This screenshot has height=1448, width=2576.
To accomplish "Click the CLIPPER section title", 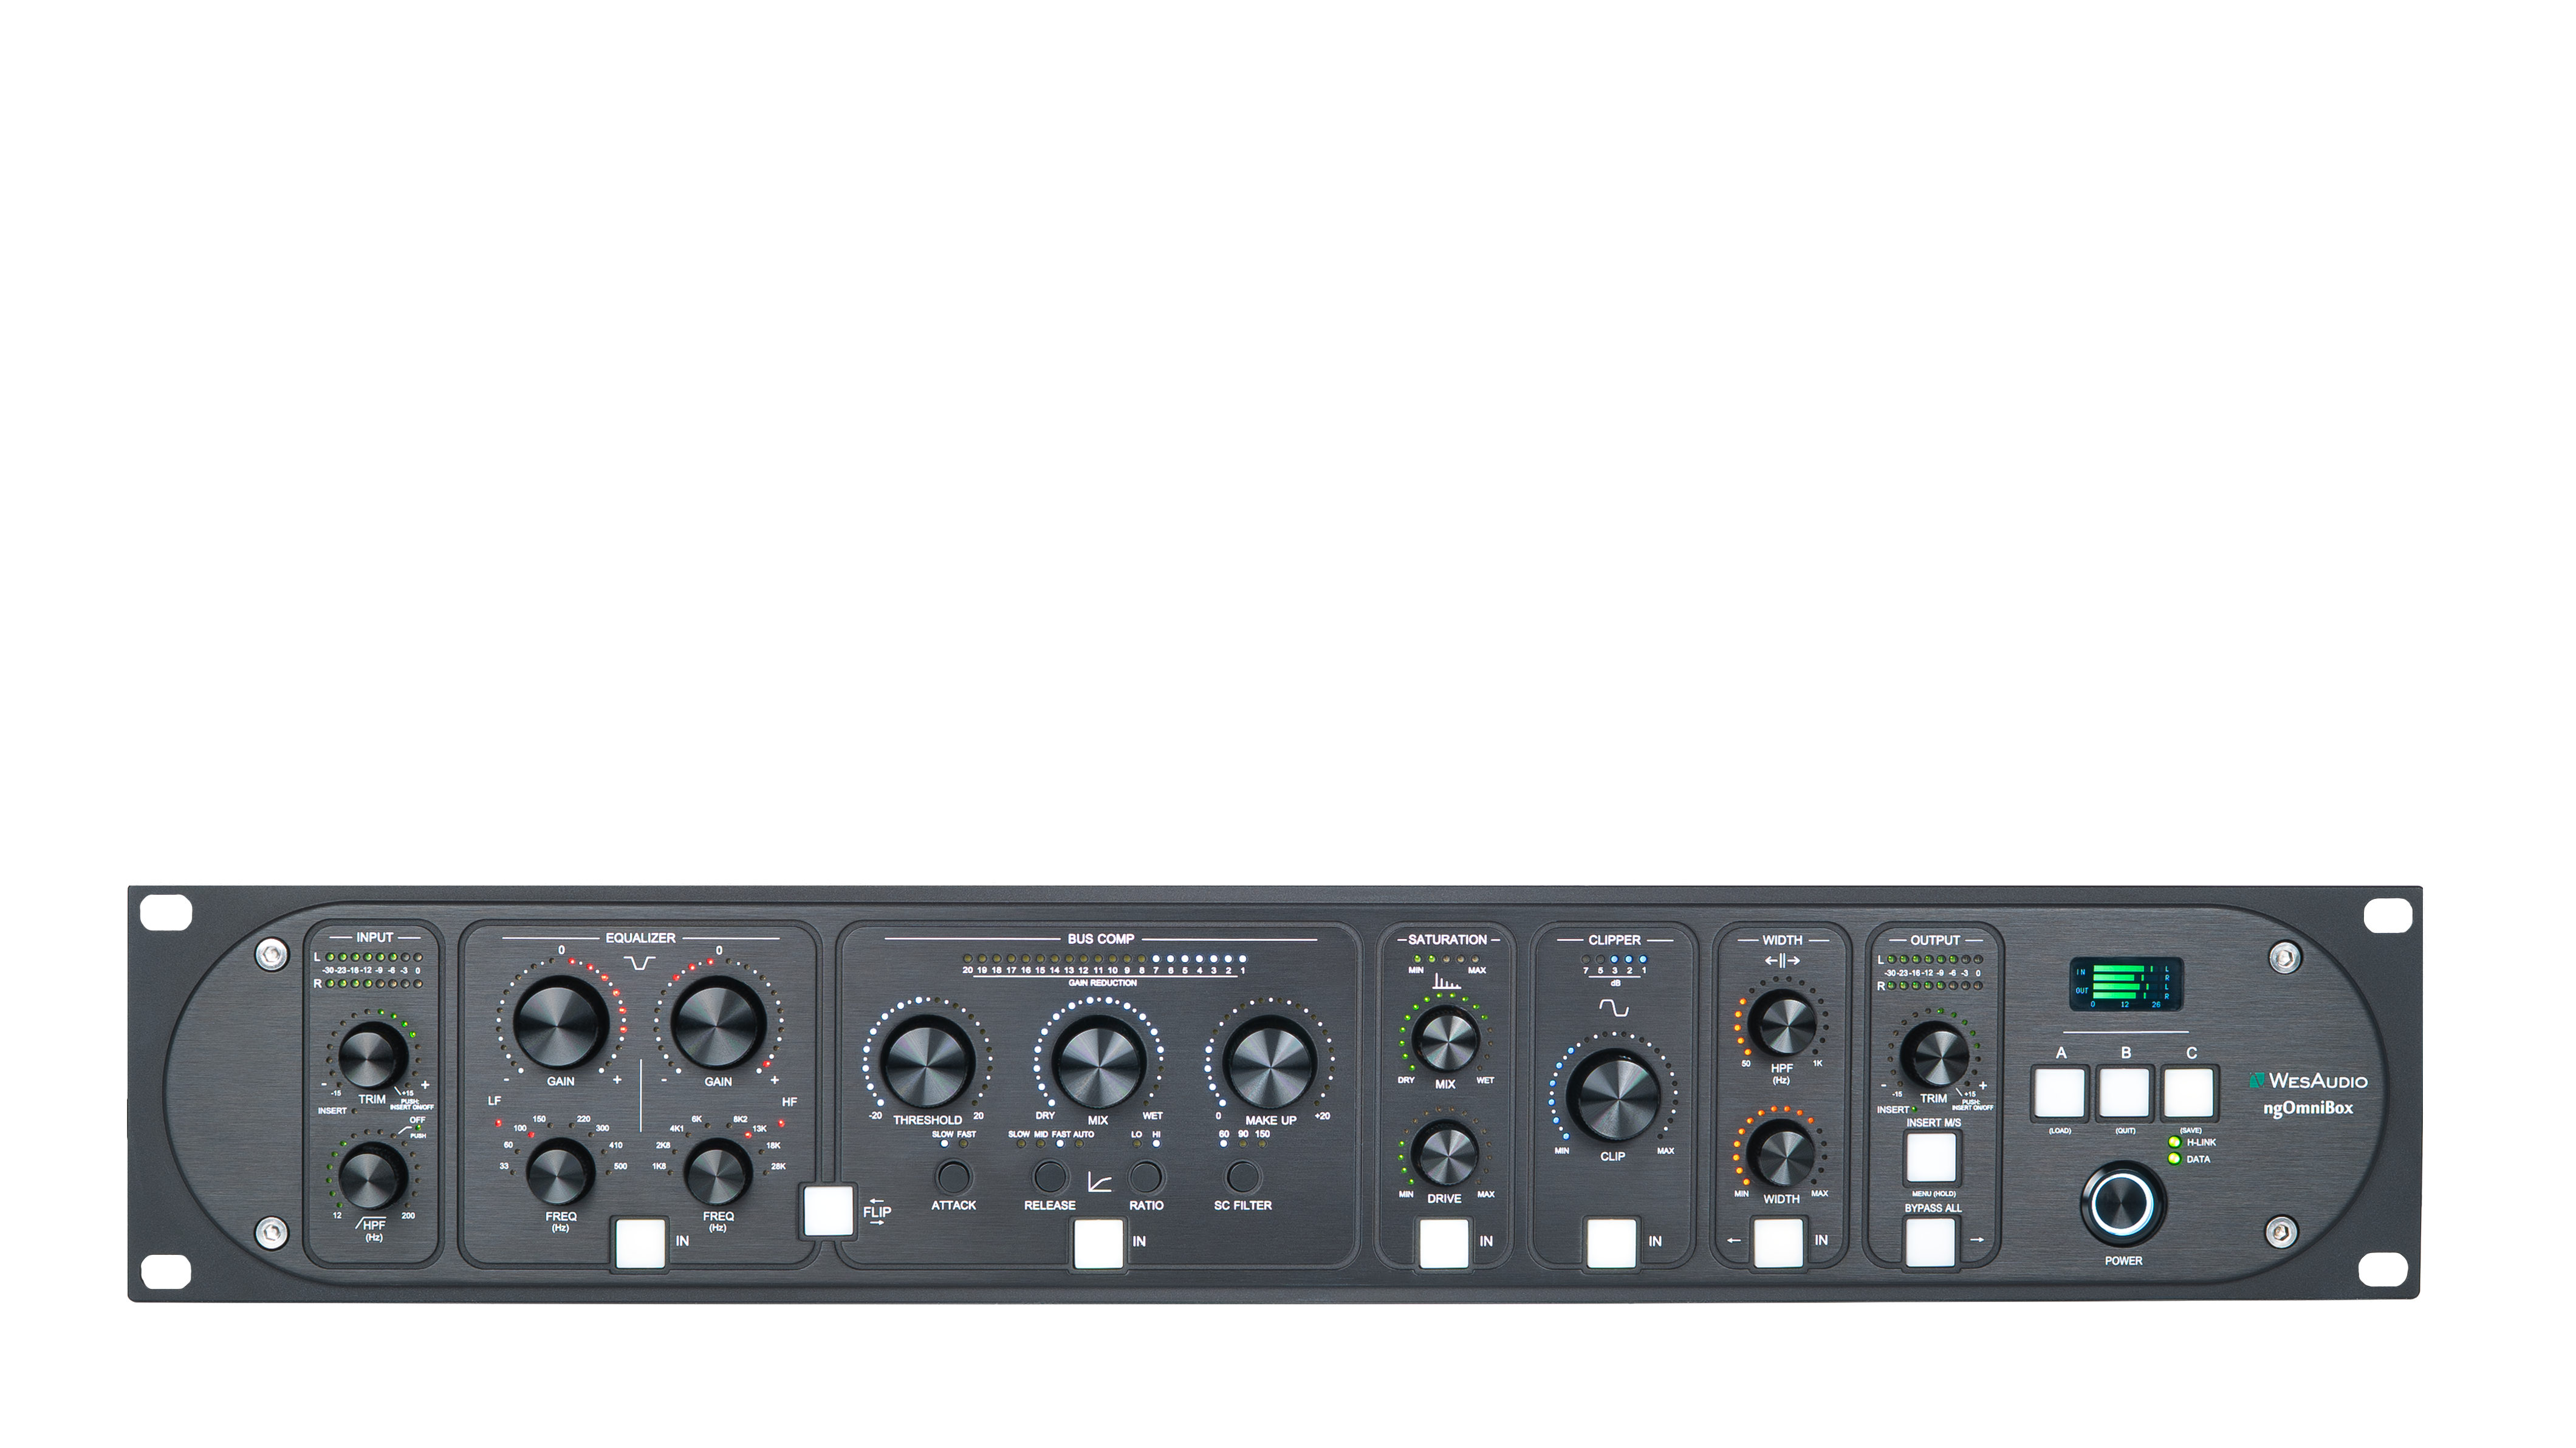I will (1614, 940).
